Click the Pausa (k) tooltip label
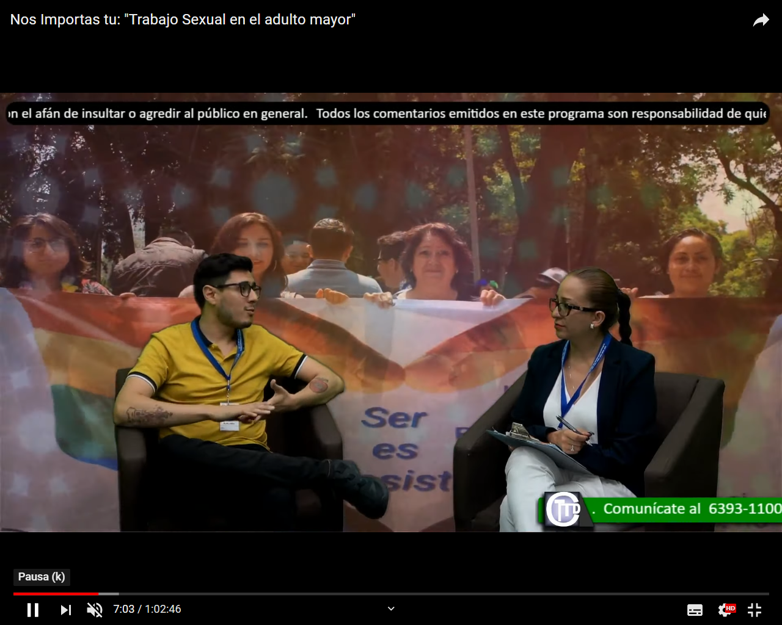The width and height of the screenshot is (782, 625). (42, 577)
